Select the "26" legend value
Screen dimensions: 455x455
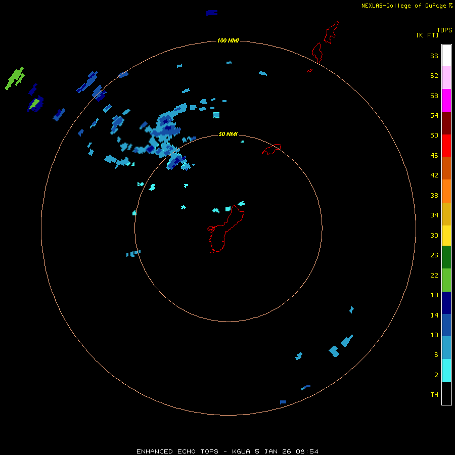click(434, 255)
